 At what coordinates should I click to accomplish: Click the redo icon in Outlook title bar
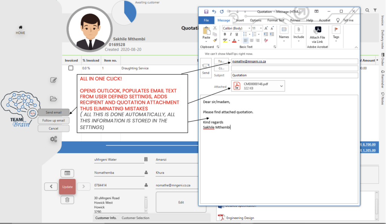pyautogui.click(x=222, y=12)
